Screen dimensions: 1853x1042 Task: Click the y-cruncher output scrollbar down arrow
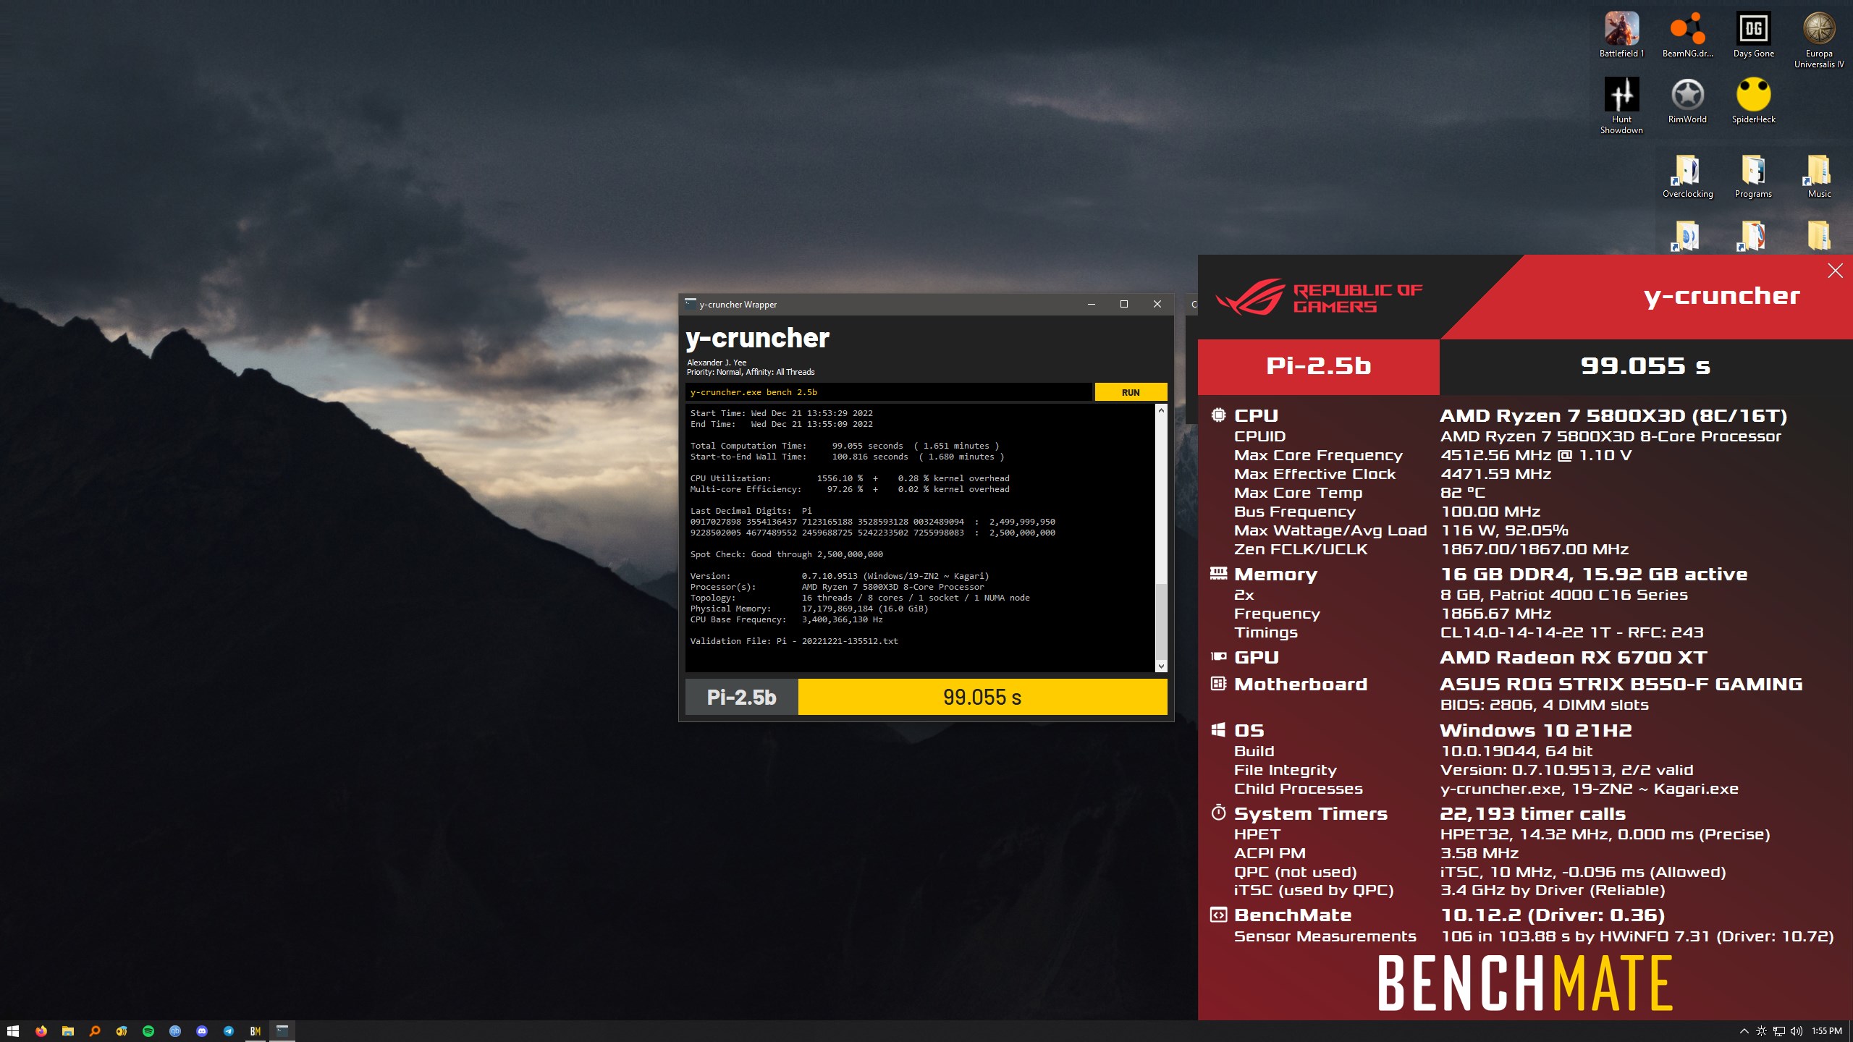click(1161, 666)
